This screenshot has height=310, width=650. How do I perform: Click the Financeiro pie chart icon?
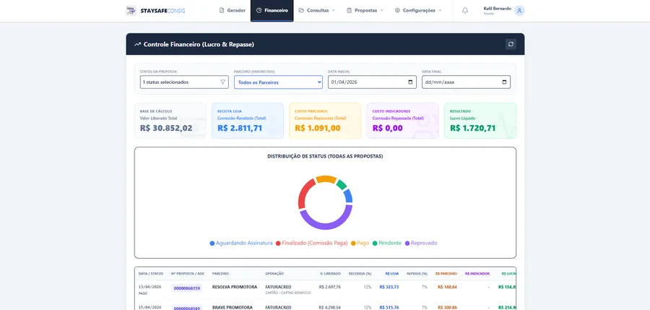point(259,10)
